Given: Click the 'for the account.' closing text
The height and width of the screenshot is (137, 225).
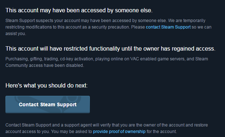Looking at the screenshot, I should 162,132.
